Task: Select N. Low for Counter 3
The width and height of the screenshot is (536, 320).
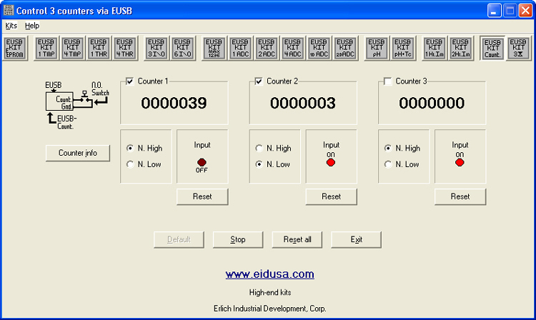Action: coord(402,164)
